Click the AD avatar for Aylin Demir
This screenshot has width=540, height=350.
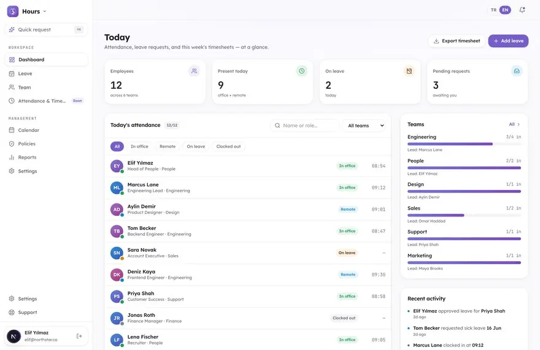point(117,209)
